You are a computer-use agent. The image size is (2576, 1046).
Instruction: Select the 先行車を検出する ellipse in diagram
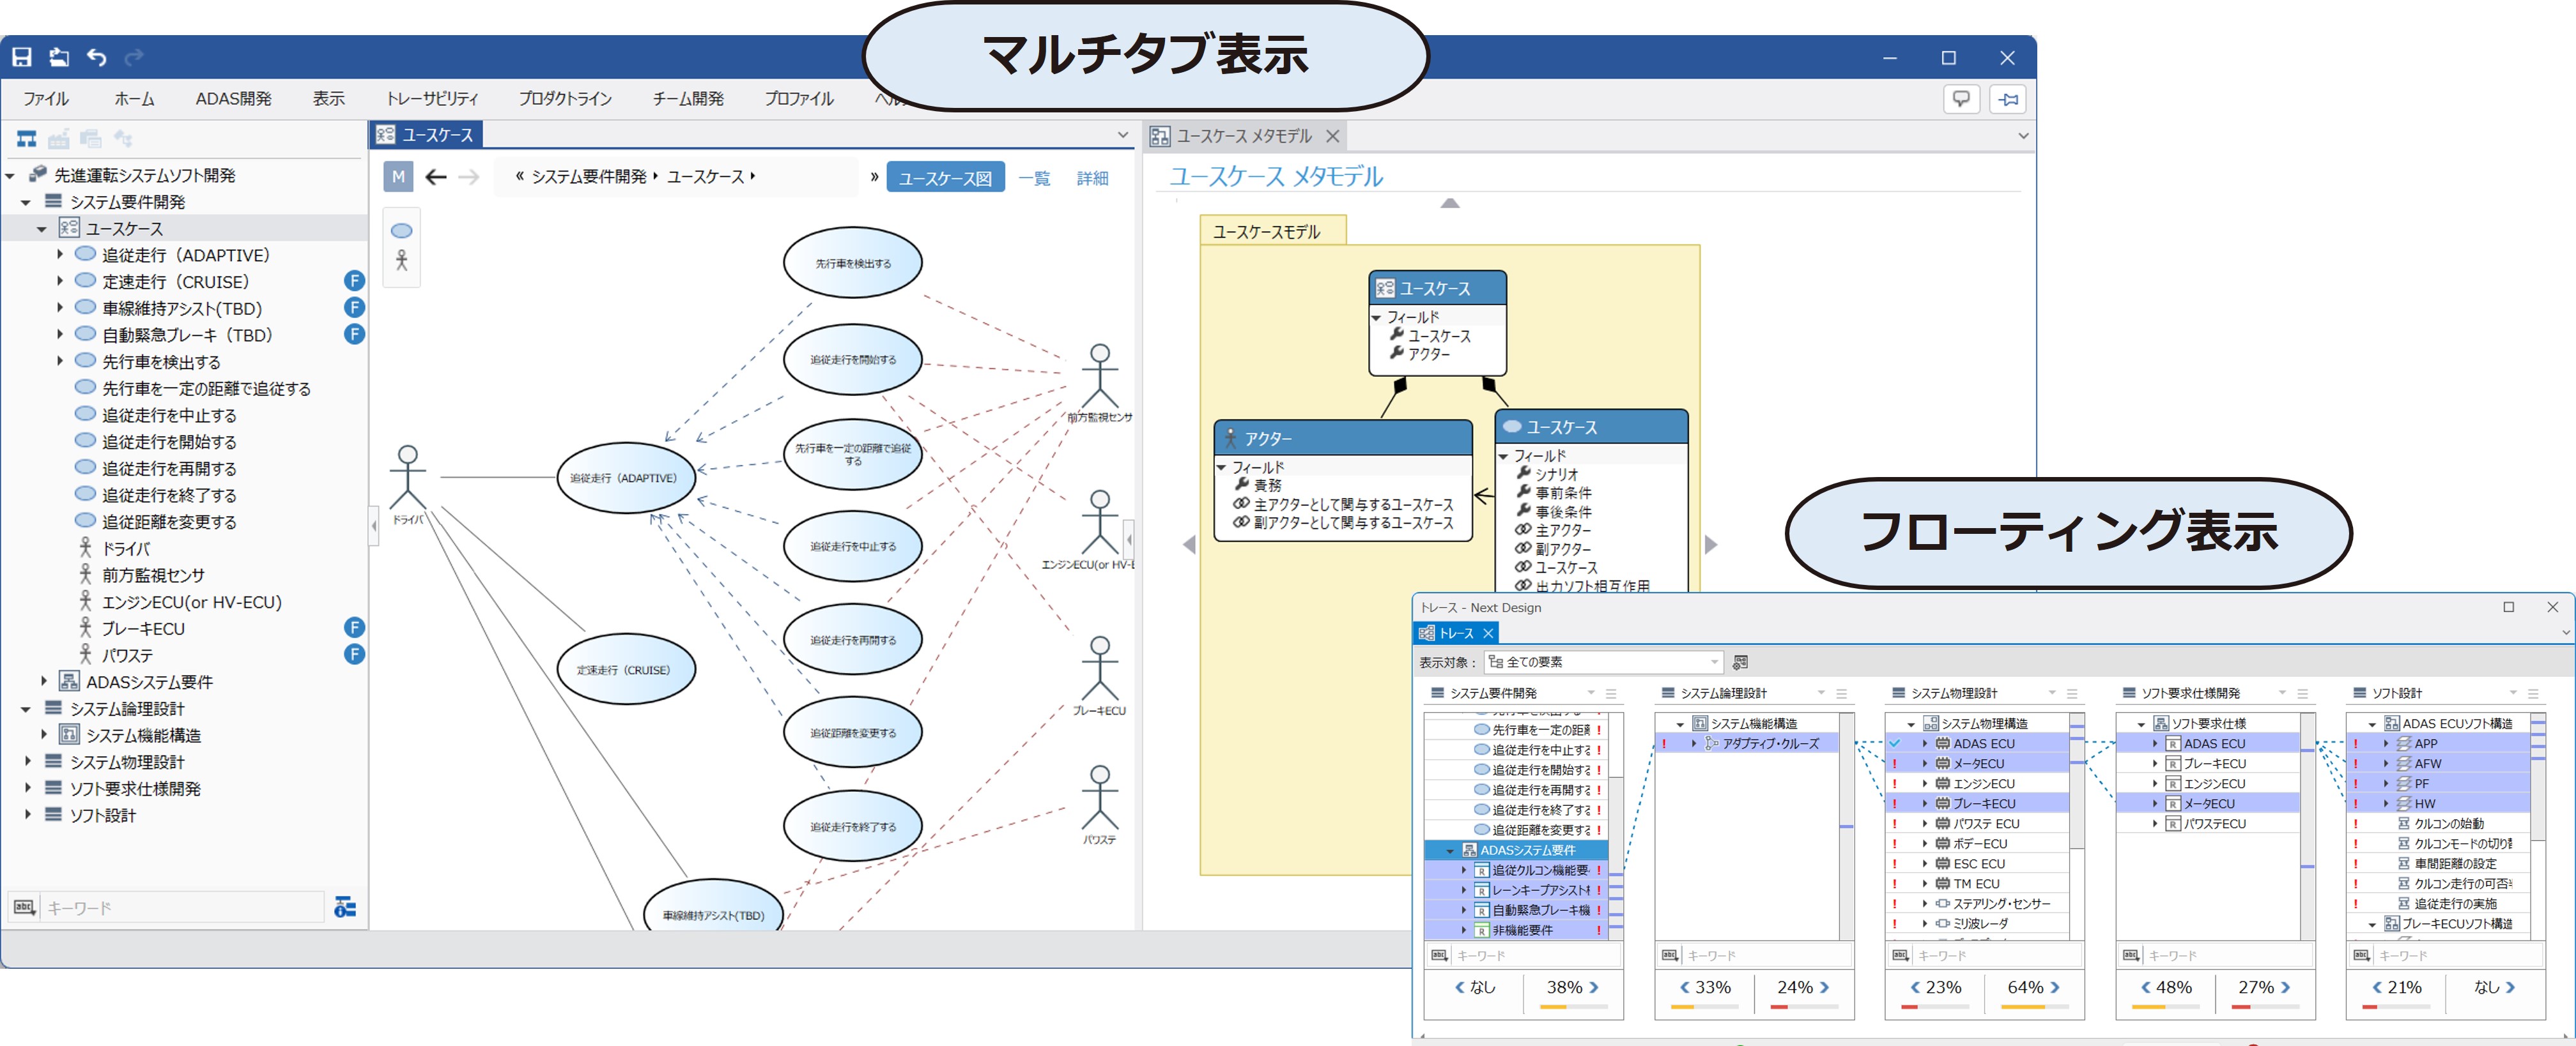click(x=853, y=262)
